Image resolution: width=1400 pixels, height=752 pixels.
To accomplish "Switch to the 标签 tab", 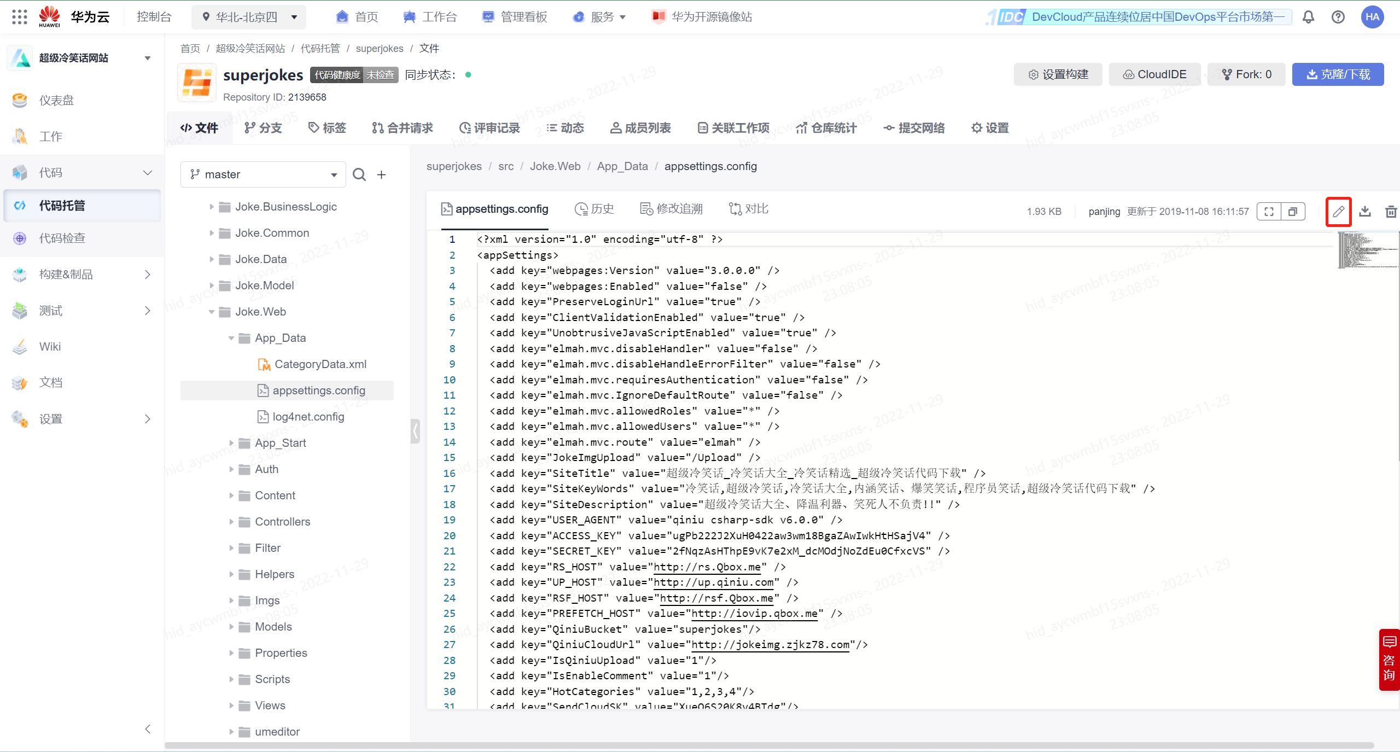I will tap(327, 128).
